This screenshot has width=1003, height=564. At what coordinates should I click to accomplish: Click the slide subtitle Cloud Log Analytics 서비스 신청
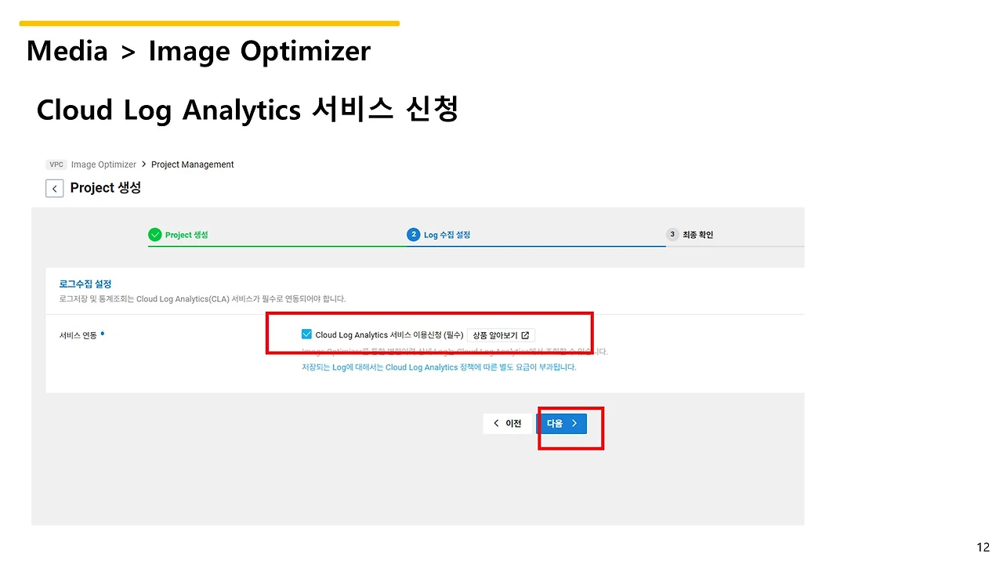point(247,110)
